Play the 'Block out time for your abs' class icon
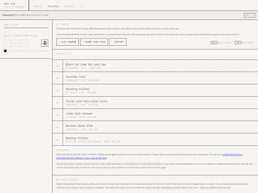This screenshot has width=258, height=193. coord(57,66)
